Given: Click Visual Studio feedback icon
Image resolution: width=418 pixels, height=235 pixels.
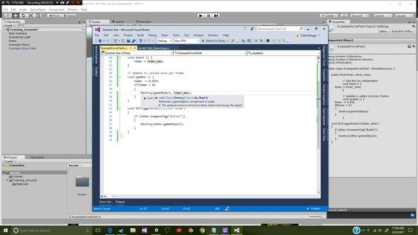Looking at the screenshot, I should (x=252, y=29).
